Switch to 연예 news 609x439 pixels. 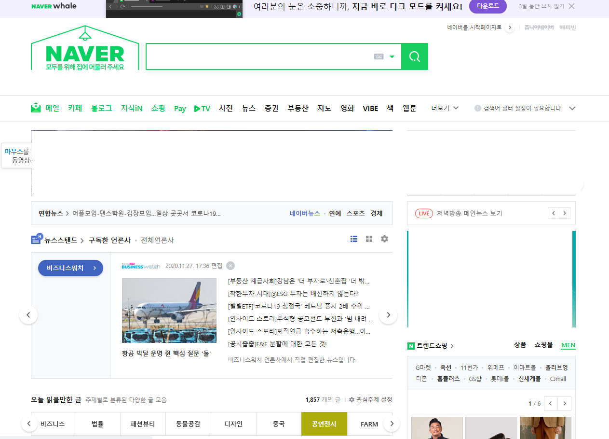click(335, 213)
